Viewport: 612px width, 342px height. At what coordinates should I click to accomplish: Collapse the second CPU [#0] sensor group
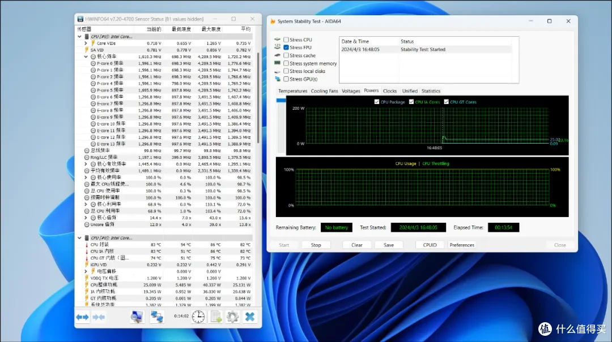point(80,238)
